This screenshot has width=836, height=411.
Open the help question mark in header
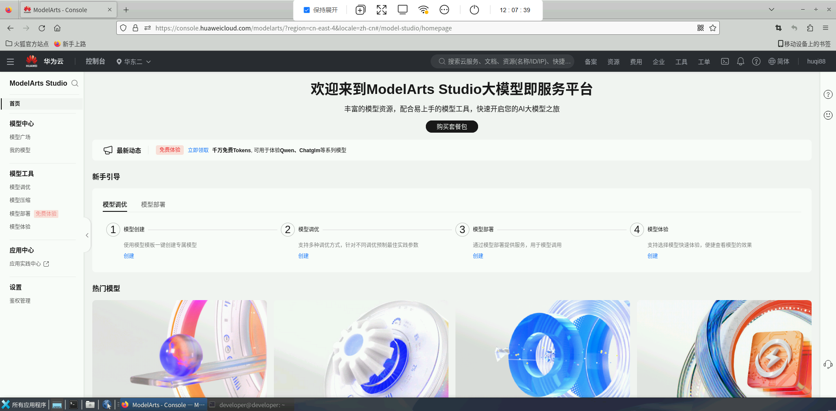coord(756,61)
